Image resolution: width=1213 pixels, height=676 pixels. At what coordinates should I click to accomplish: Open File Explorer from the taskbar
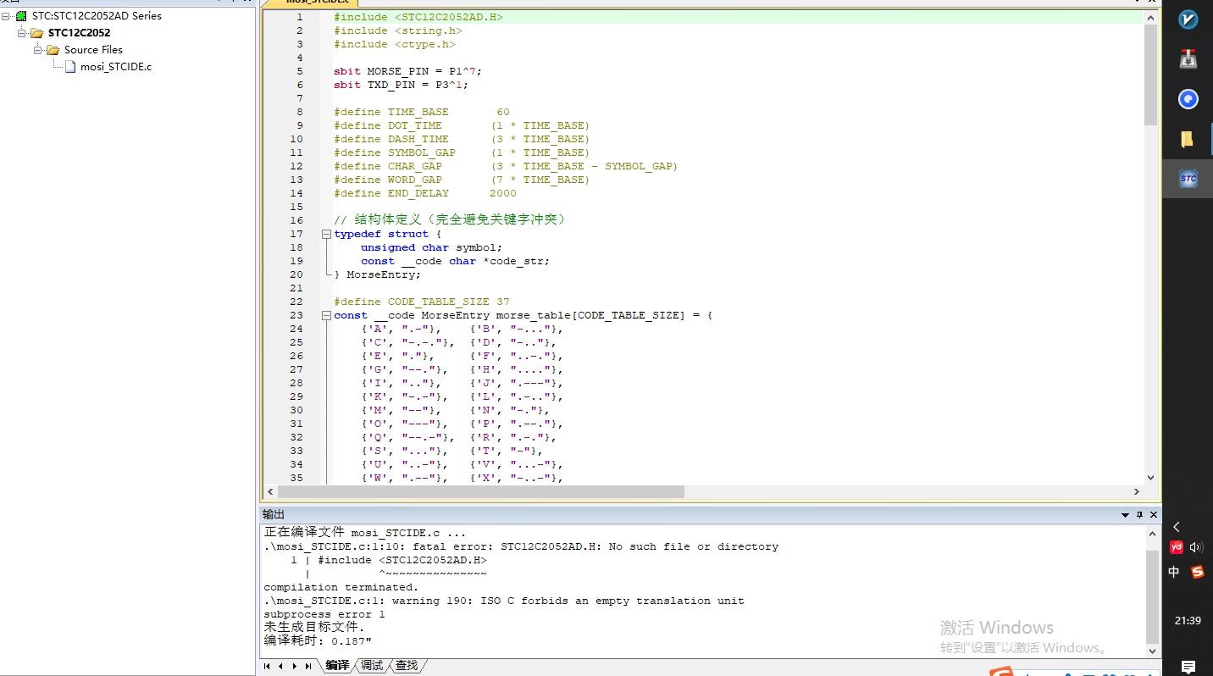point(1188,139)
